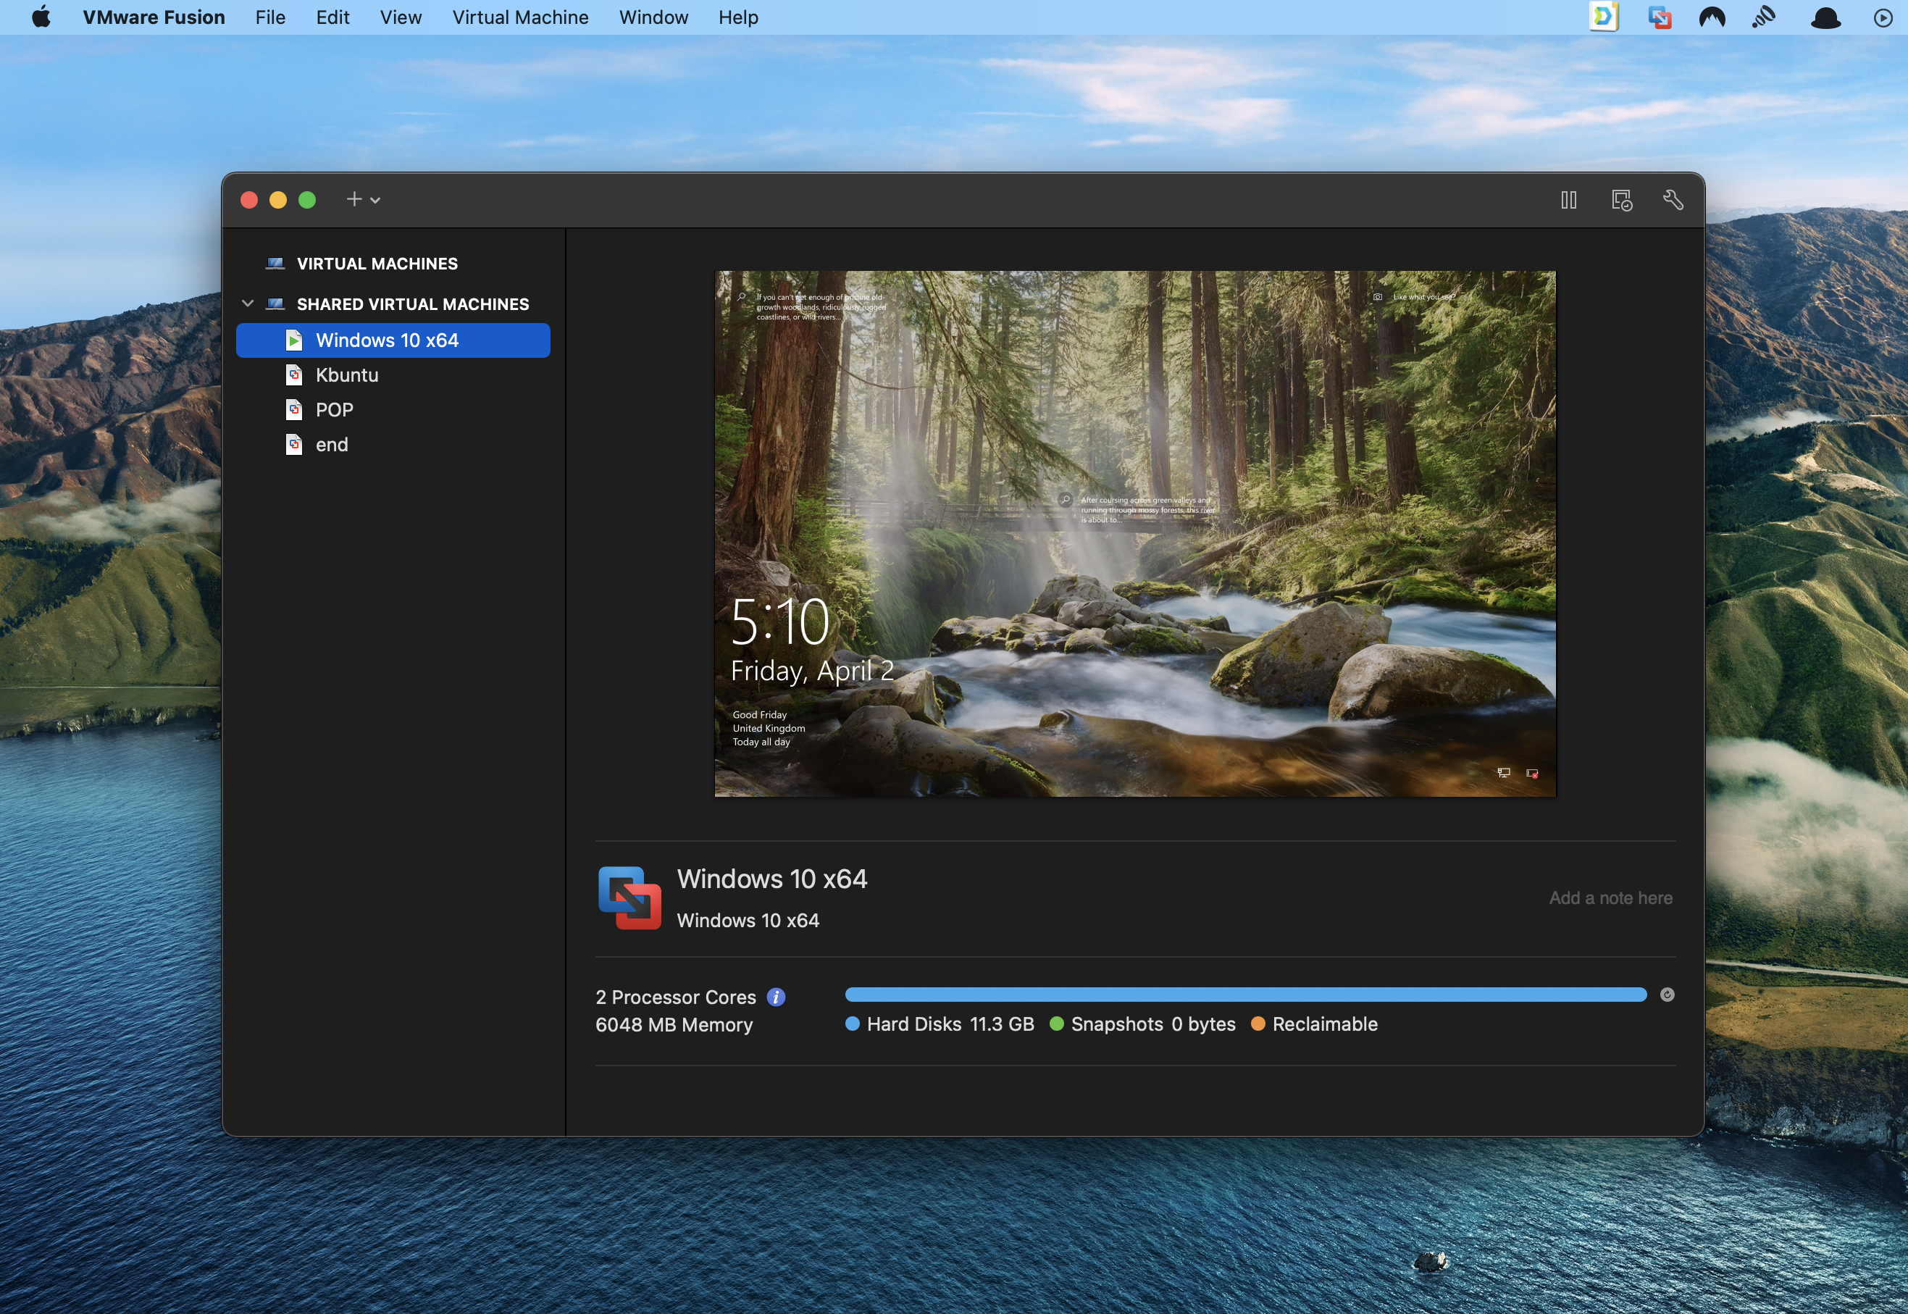Click the Windows 10 x64 subtitle text
Viewport: 1908px width, 1314px height.
coord(748,921)
